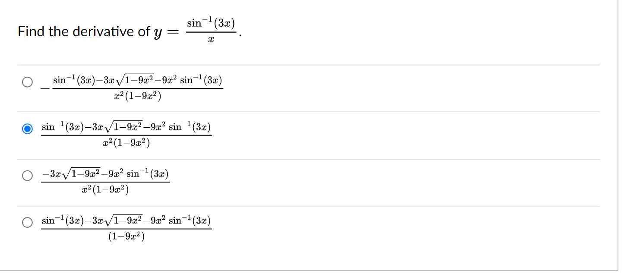Click the radio button beside the negative fraction answer
The height and width of the screenshot is (277, 623).
point(27,82)
